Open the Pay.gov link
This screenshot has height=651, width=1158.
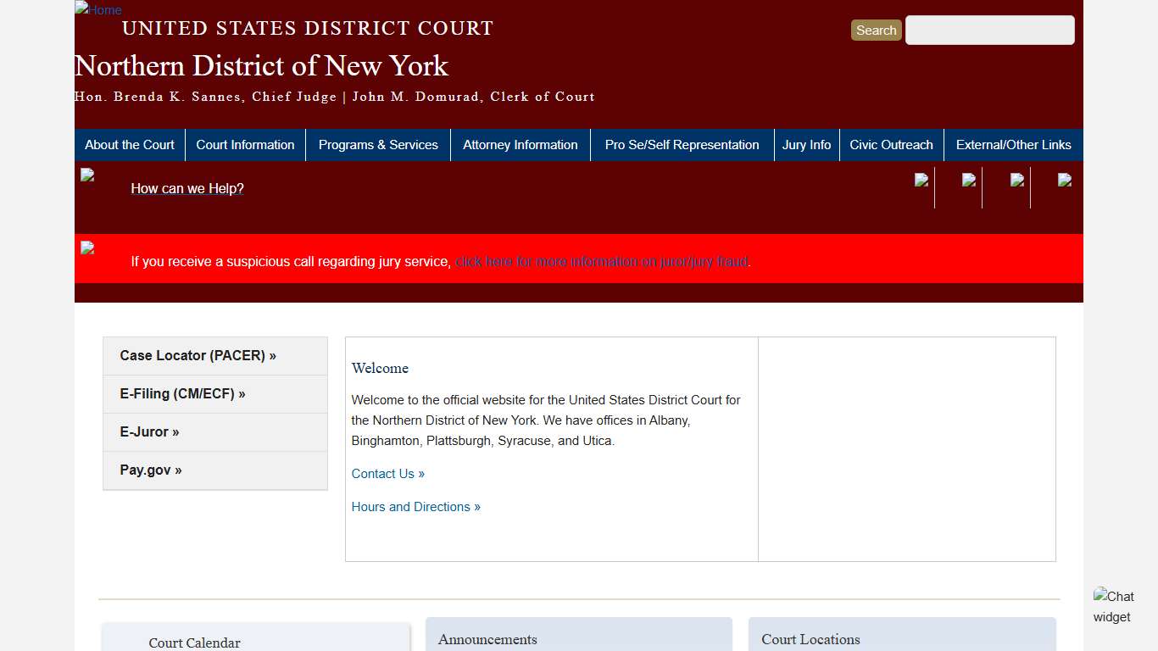pos(150,470)
